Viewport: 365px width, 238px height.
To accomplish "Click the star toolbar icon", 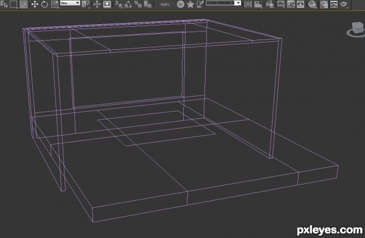I will tap(190, 4).
